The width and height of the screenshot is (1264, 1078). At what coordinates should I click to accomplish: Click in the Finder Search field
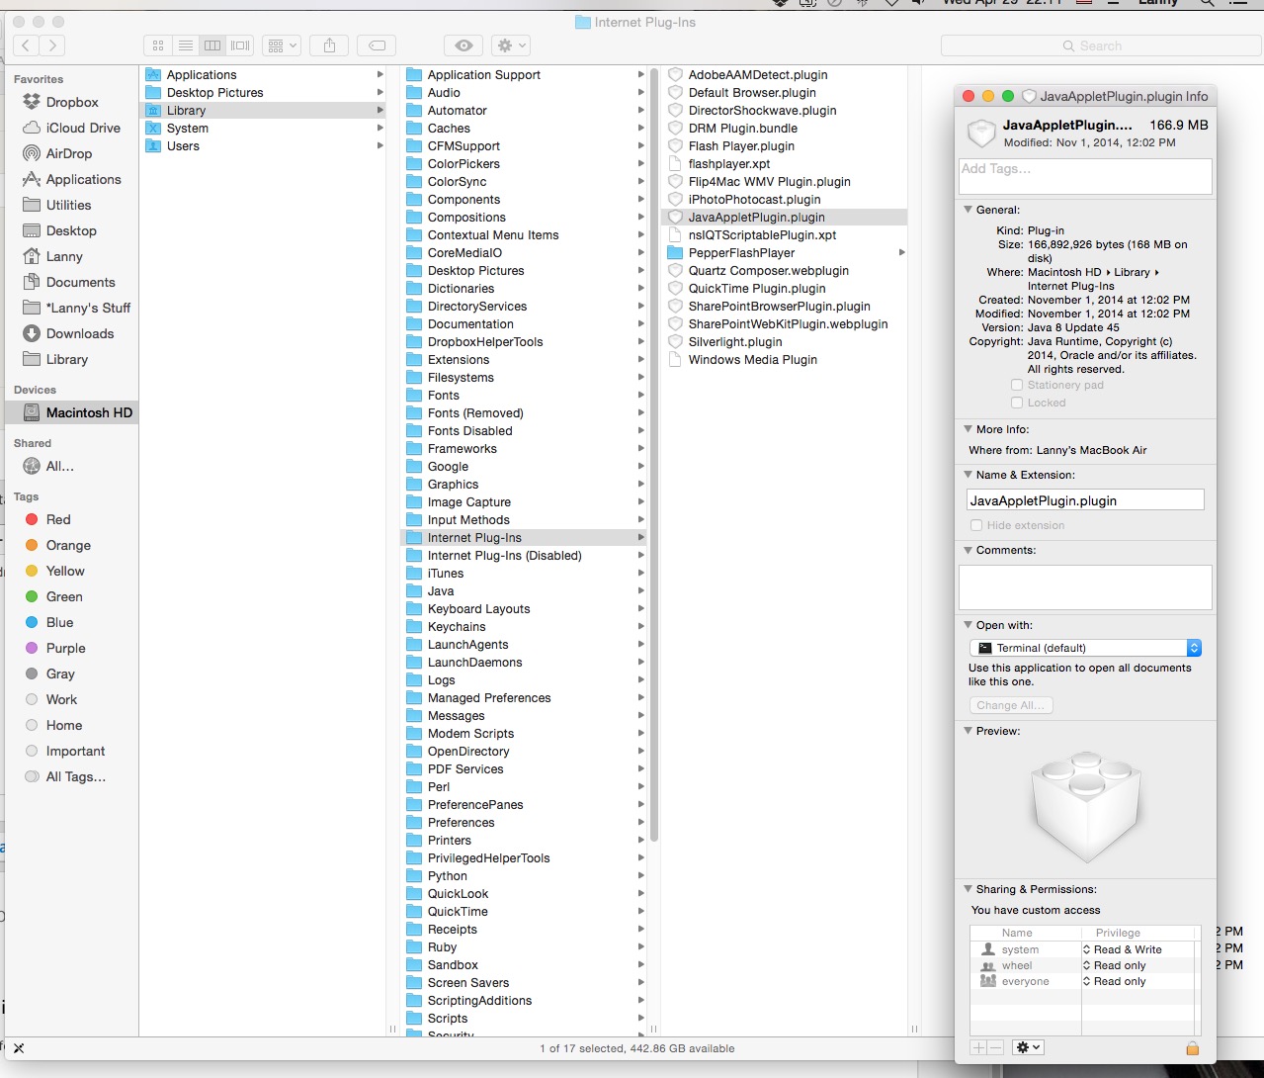click(1101, 45)
